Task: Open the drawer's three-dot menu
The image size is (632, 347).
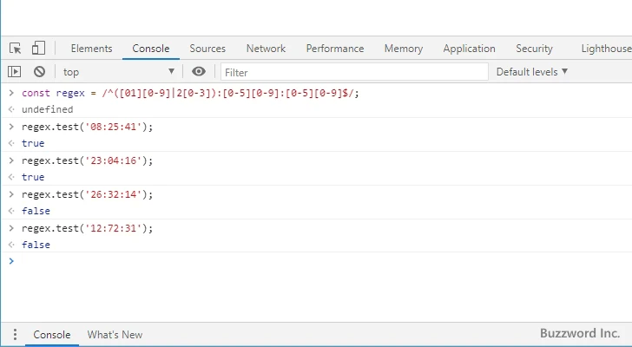Action: [x=14, y=335]
